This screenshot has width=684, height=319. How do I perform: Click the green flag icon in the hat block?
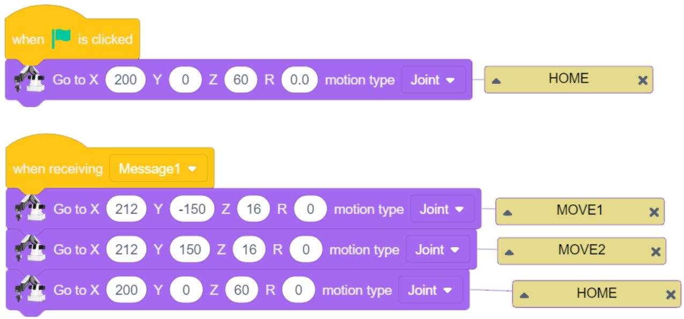point(61,39)
